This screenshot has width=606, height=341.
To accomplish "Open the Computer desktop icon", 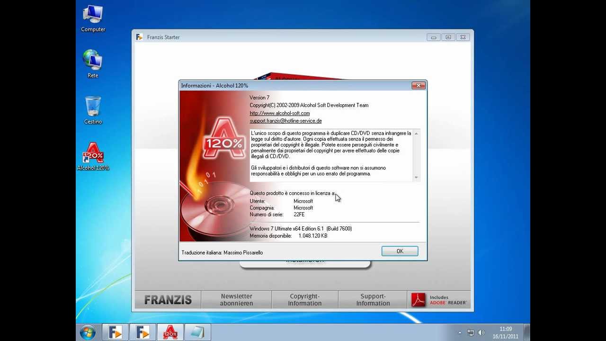I will 93,19.
